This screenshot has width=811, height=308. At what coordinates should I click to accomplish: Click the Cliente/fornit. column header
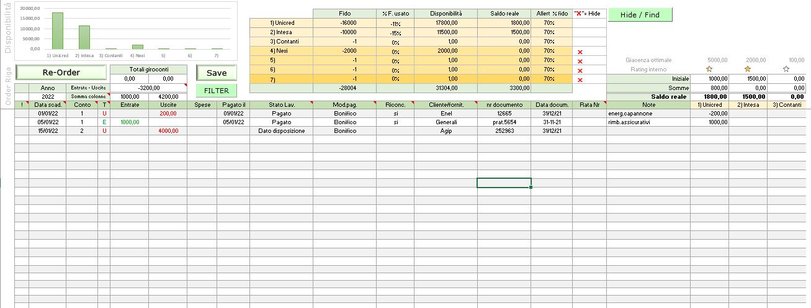(x=446, y=105)
